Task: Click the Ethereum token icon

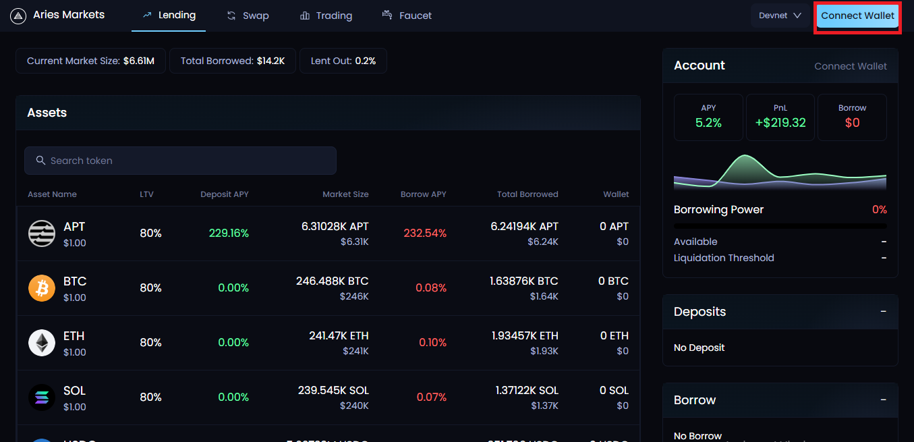Action: pos(42,343)
